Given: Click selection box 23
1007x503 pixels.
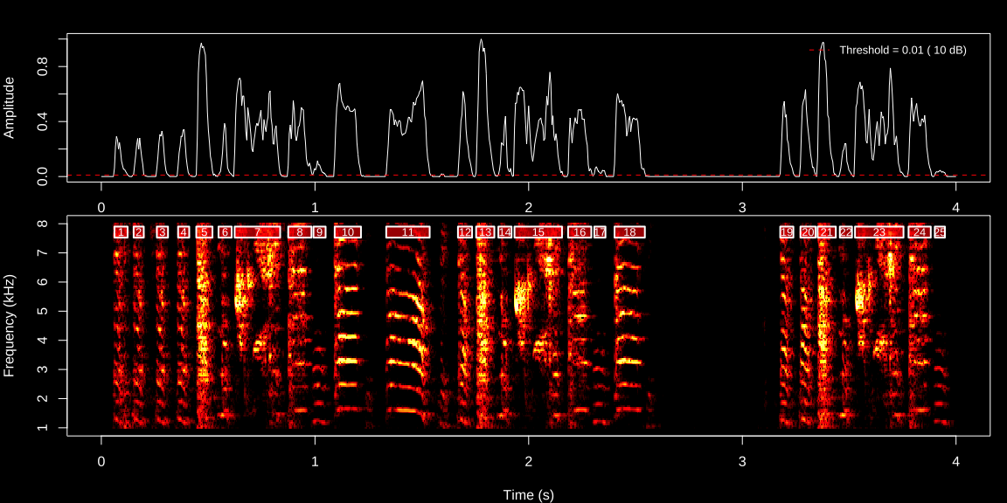Looking at the screenshot, I should pos(879,232).
